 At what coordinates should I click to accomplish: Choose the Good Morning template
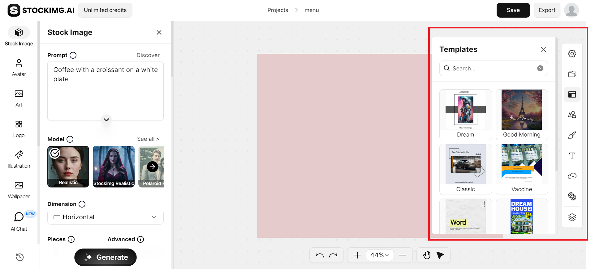tap(521, 114)
